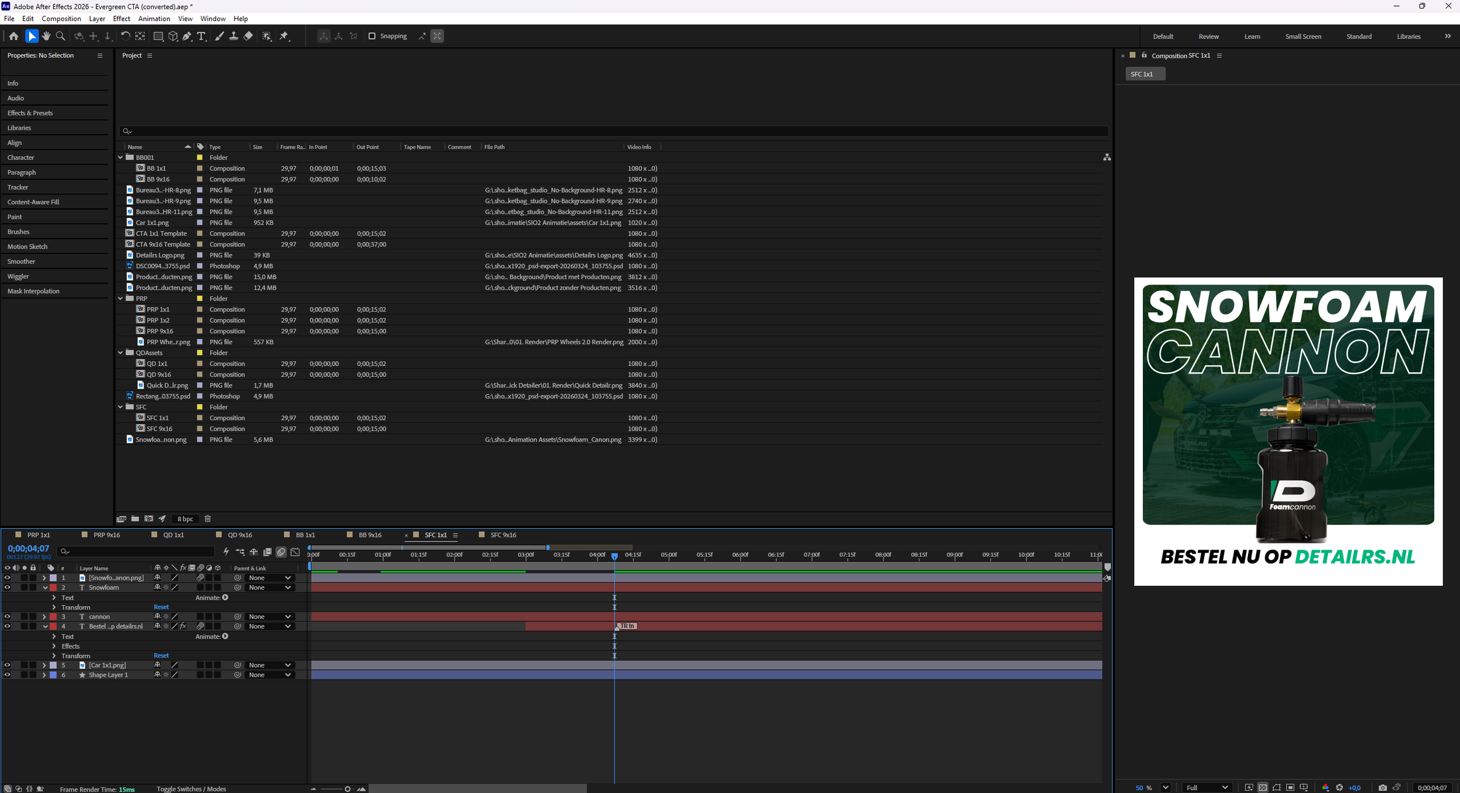Open the channel and color management settings
This screenshot has height=793, width=1460.
[x=1325, y=788]
